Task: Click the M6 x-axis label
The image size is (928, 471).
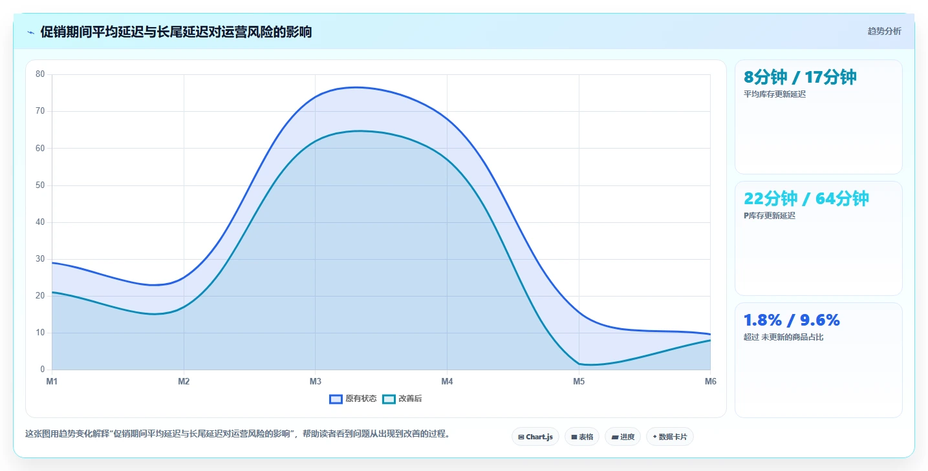Action: [x=710, y=382]
